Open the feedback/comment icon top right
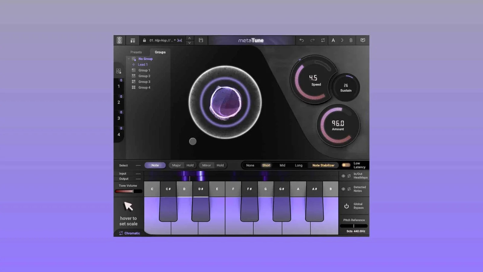Image resolution: width=483 pixels, height=272 pixels. click(363, 40)
